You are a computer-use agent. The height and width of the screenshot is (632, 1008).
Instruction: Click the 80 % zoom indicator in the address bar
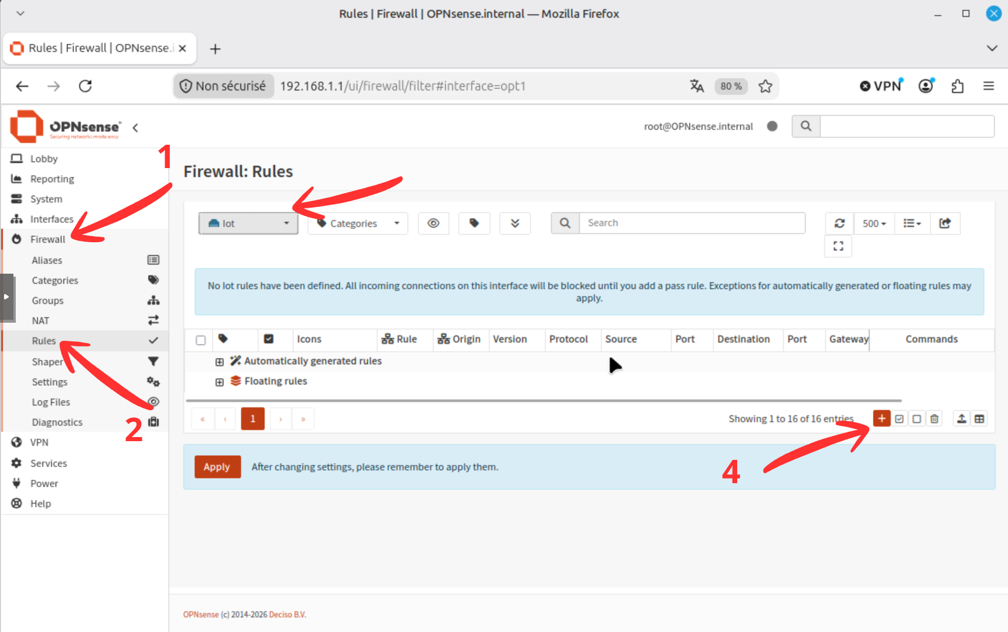click(731, 86)
